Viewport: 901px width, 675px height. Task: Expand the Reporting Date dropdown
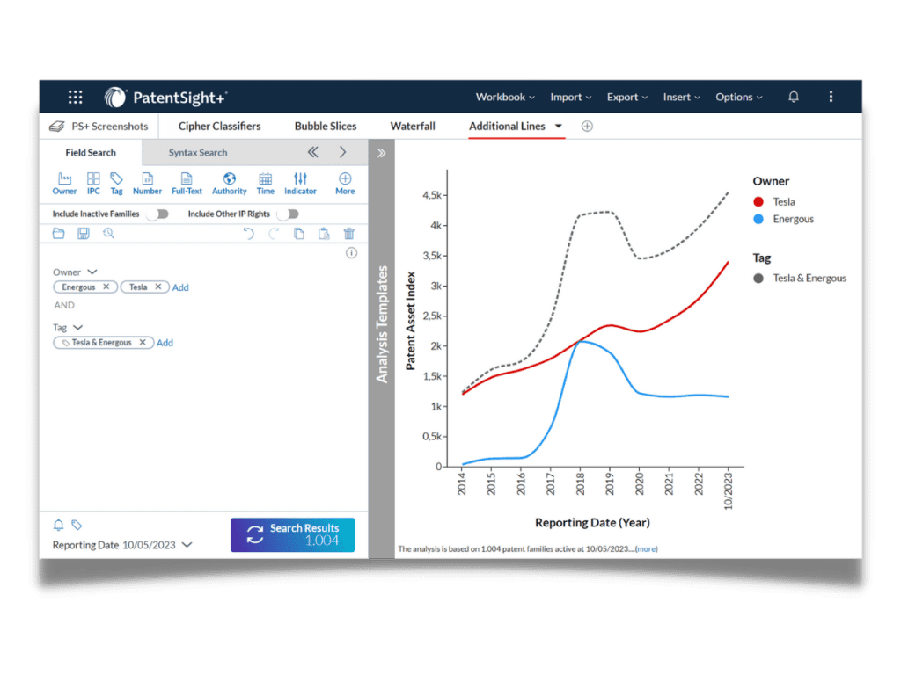coord(187,545)
